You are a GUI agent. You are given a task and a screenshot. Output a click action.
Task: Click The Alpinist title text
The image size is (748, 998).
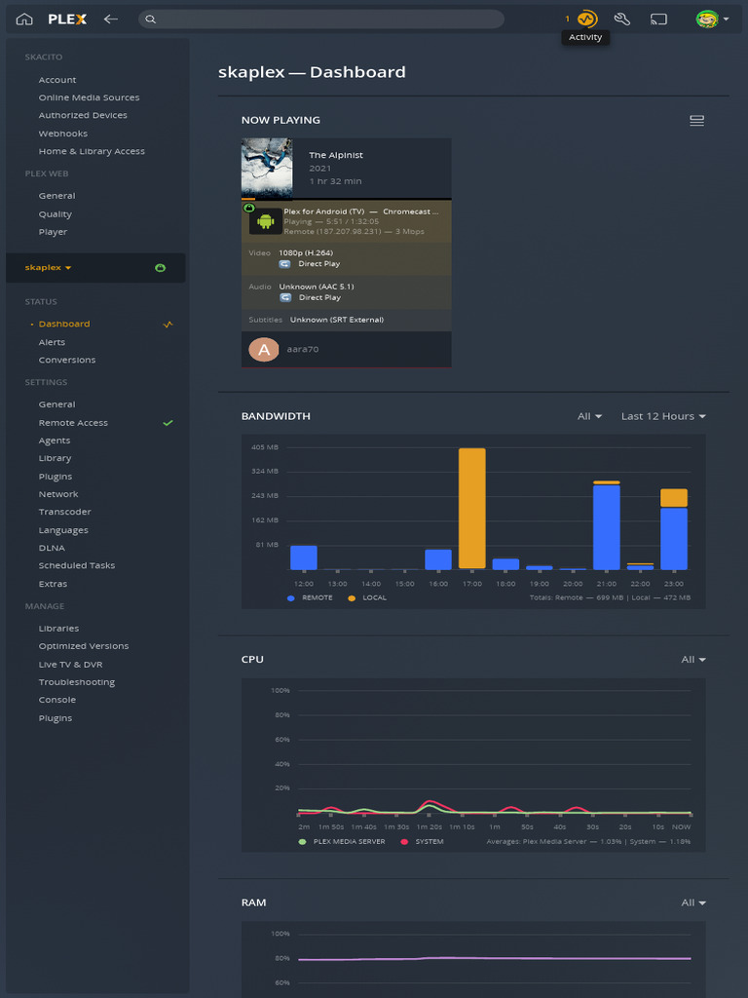point(336,155)
